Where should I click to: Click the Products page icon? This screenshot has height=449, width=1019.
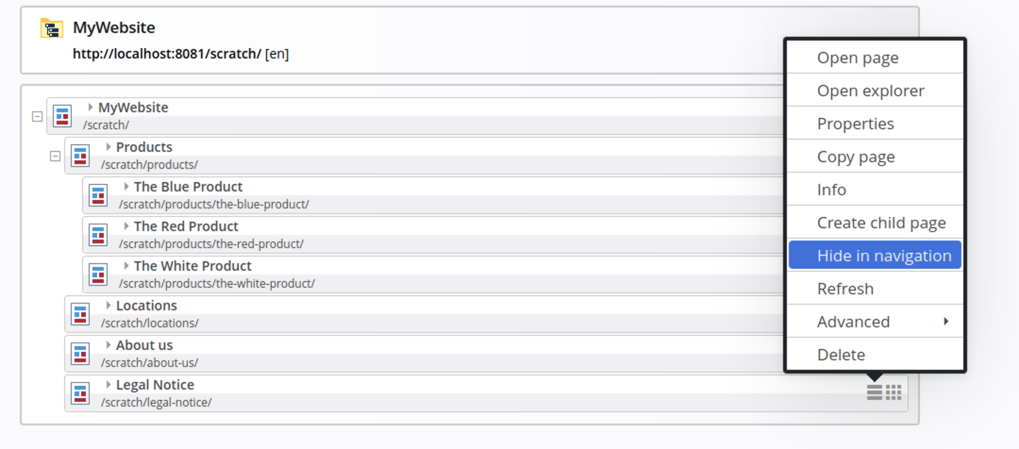(80, 156)
